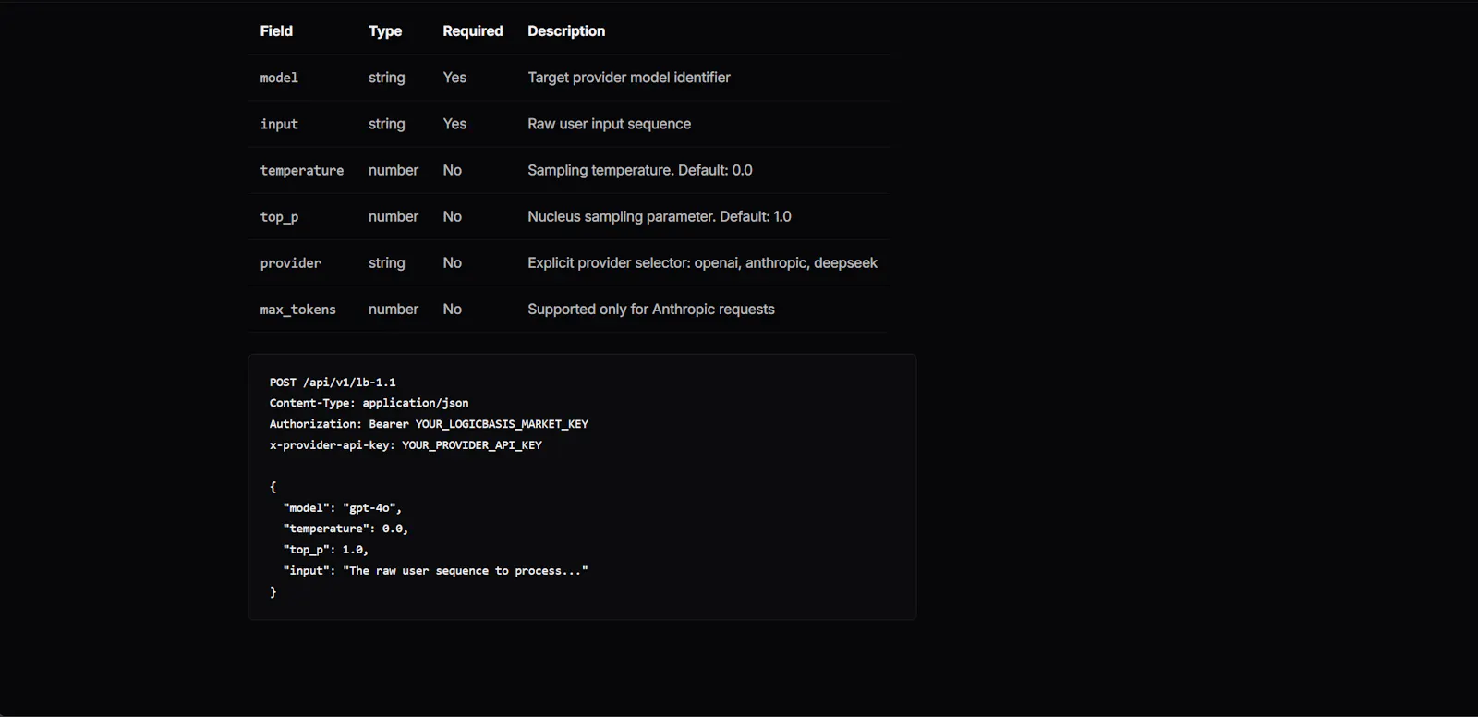Click 'No' in the temperature row

453,170
